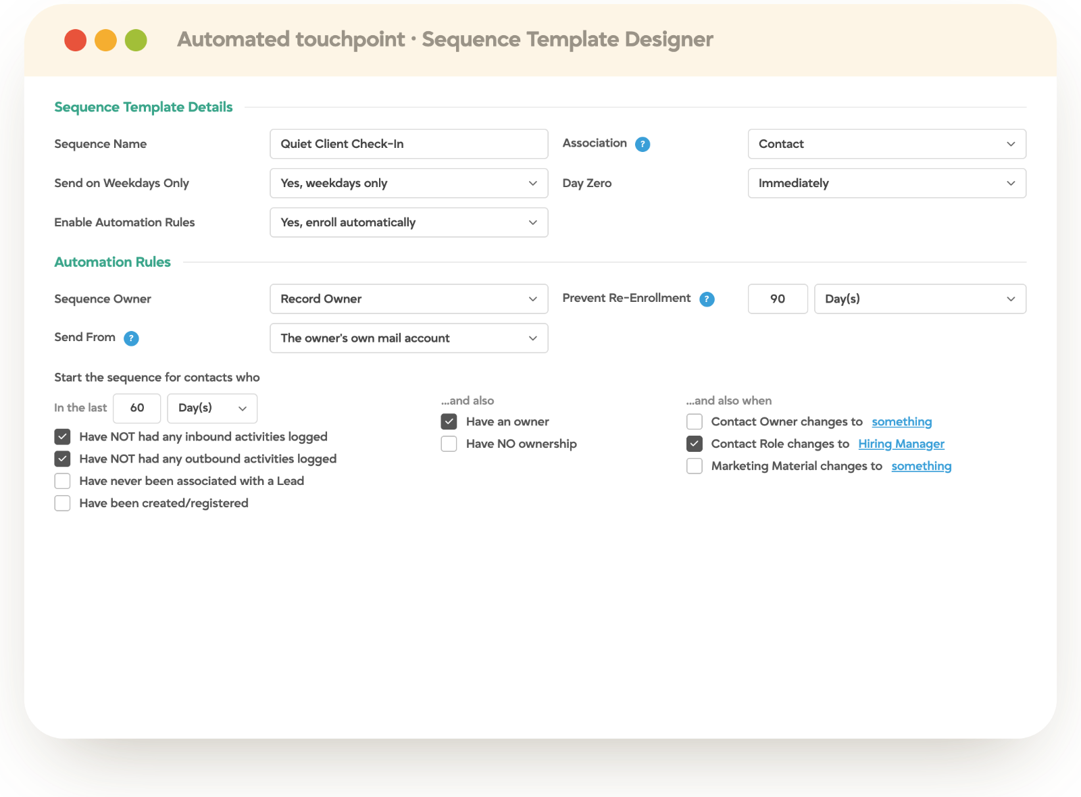Open the Association help tooltip icon
Screen dimensions: 1081x797
(x=643, y=145)
